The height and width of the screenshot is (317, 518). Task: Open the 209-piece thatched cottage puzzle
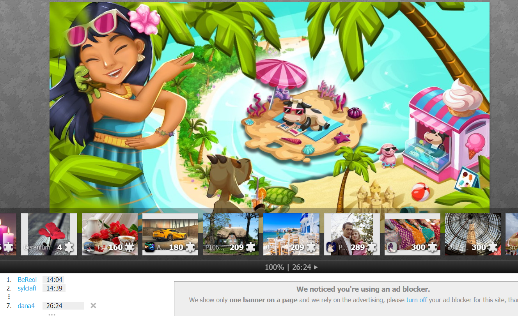231,234
